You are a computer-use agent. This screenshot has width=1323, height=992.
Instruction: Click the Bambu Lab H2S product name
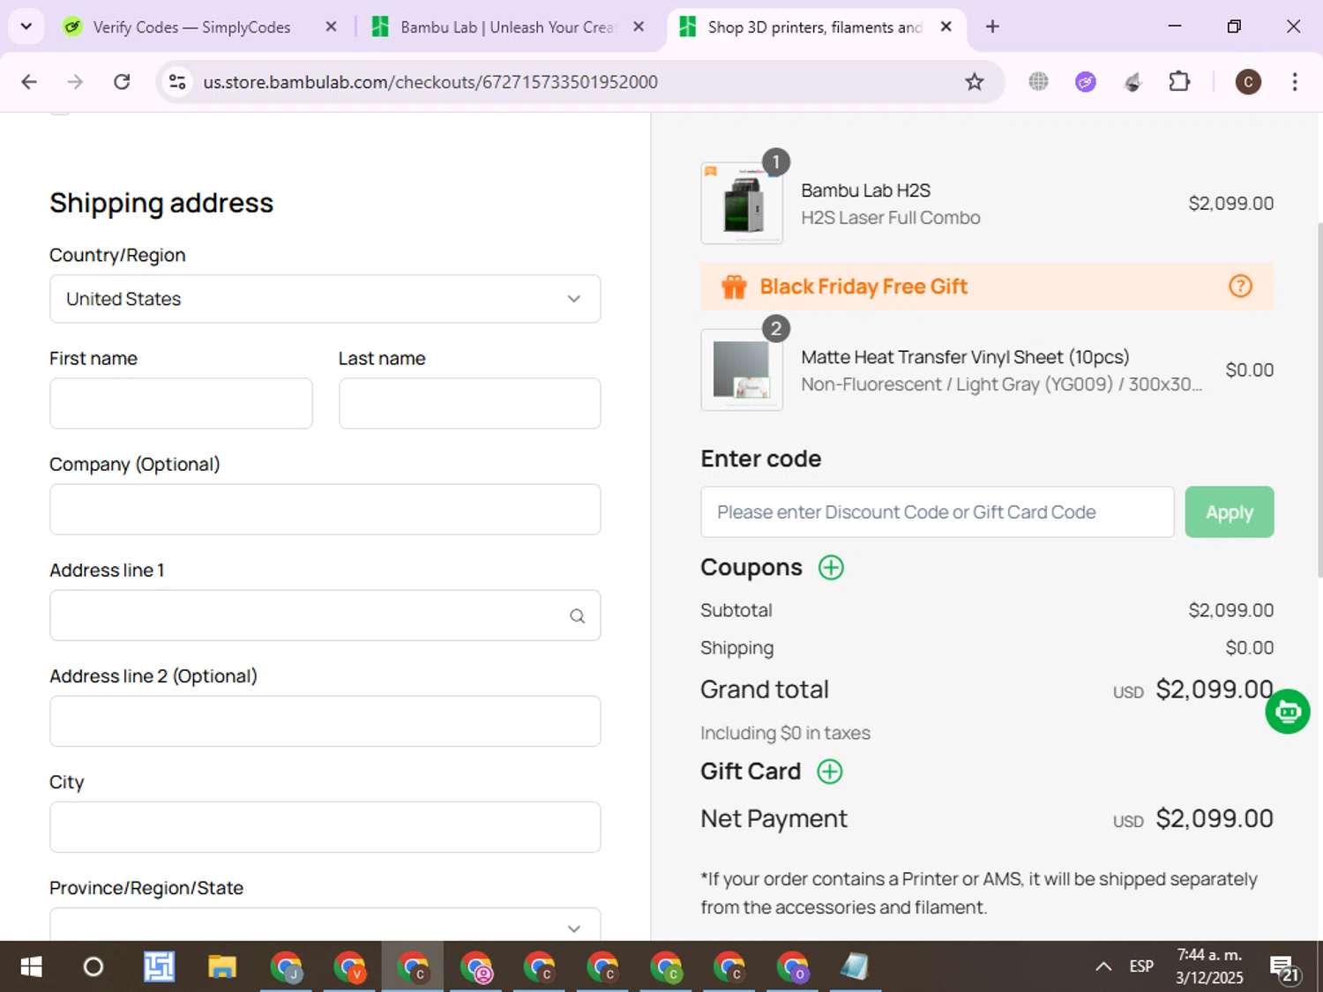click(865, 190)
